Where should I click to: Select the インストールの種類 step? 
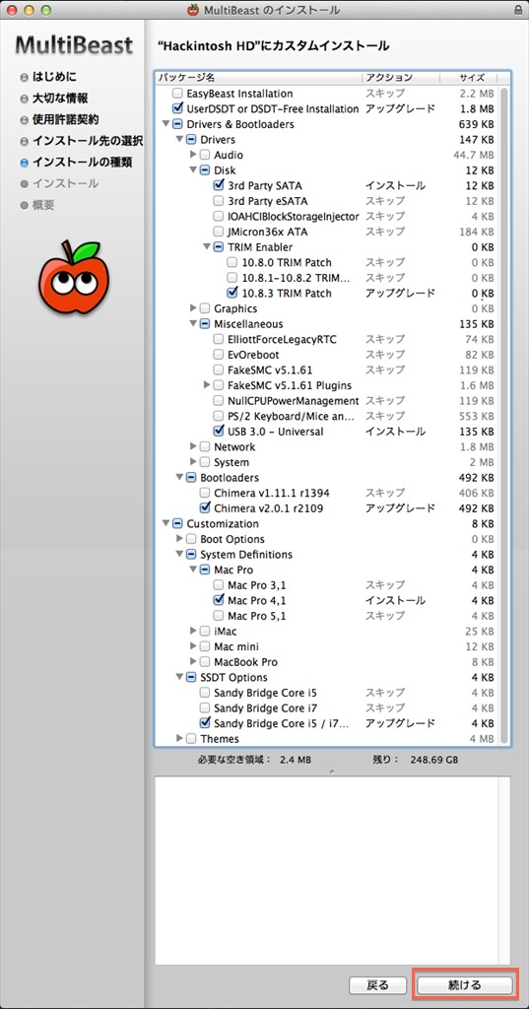pyautogui.click(x=83, y=163)
